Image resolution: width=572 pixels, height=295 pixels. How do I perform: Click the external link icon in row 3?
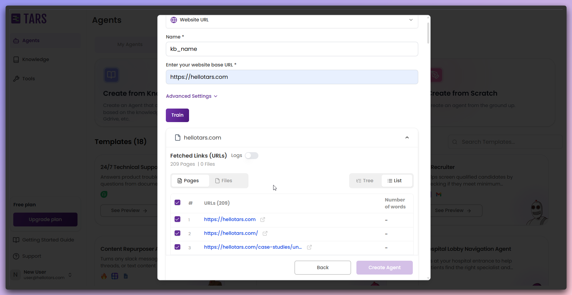coord(309,247)
